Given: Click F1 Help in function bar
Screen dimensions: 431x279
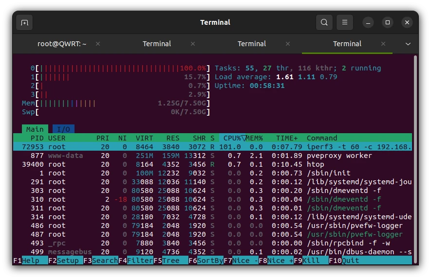Looking at the screenshot, I should pyautogui.click(x=31, y=261).
